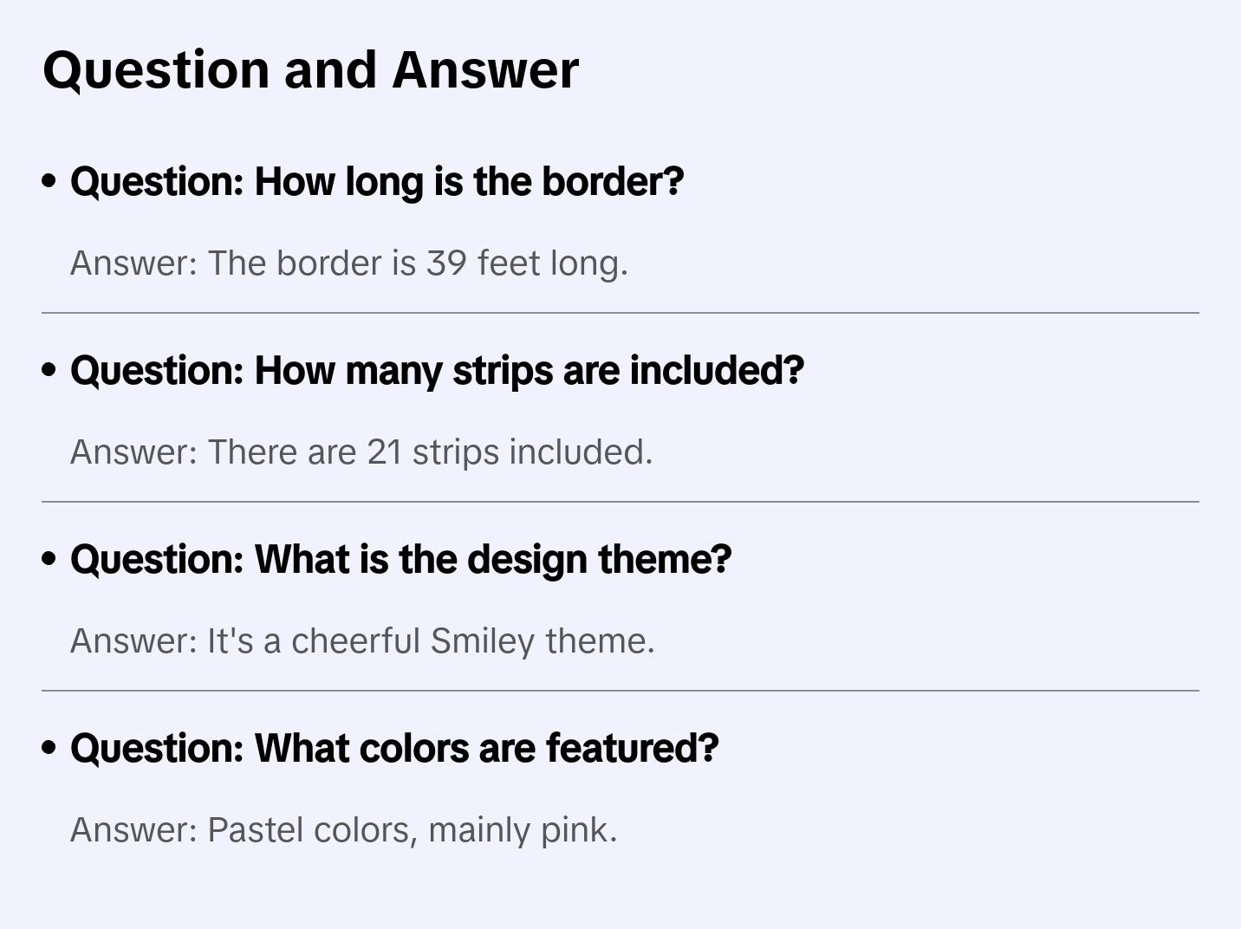Select the 'How long is the border?' question
The width and height of the screenshot is (1241, 929).
[377, 182]
